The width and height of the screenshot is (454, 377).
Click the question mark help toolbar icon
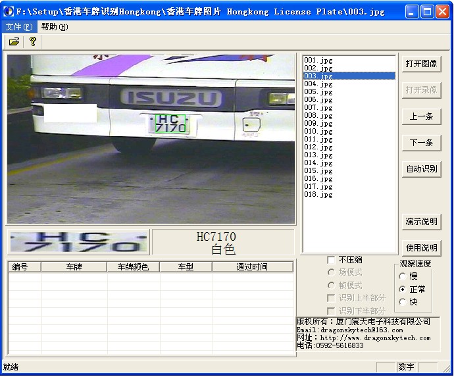[33, 41]
